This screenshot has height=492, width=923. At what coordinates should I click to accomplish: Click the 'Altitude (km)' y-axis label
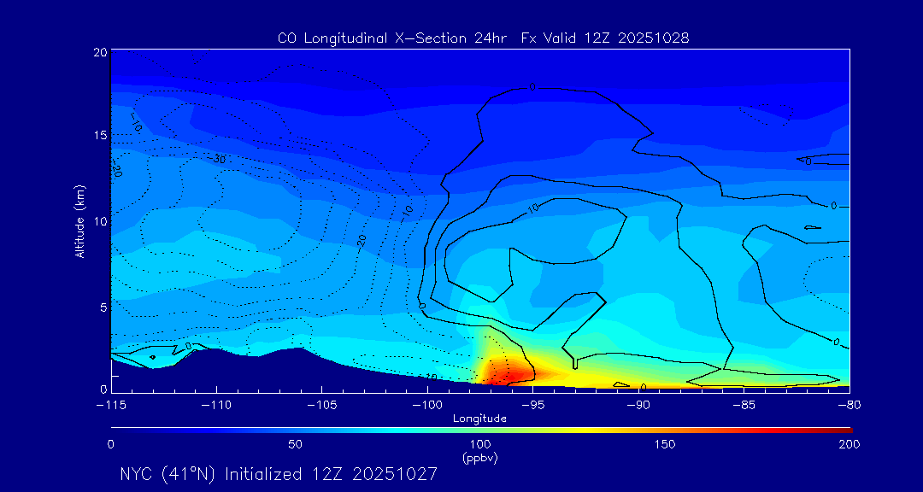[x=79, y=221]
